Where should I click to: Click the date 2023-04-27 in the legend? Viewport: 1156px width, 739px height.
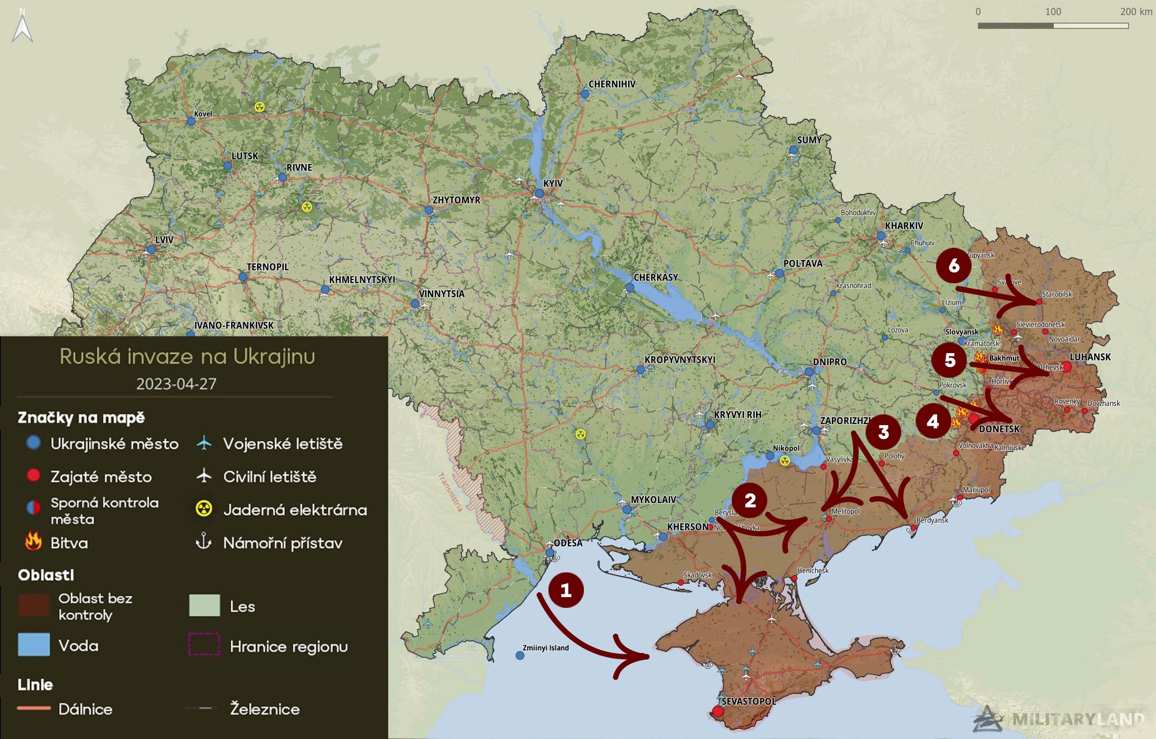(176, 384)
